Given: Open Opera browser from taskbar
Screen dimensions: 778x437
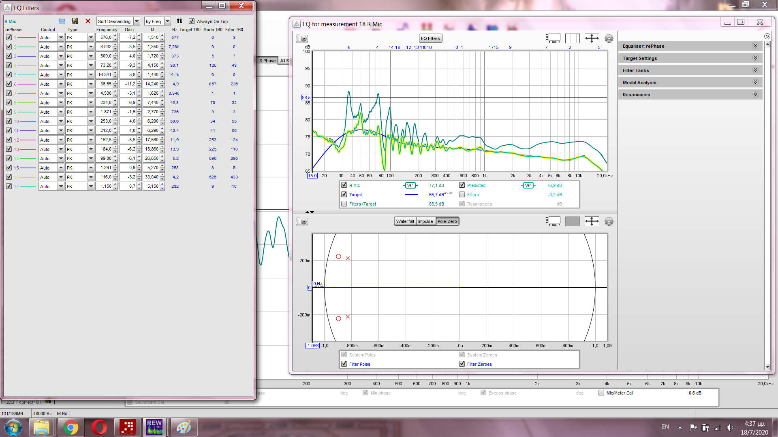Looking at the screenshot, I should pos(99,427).
